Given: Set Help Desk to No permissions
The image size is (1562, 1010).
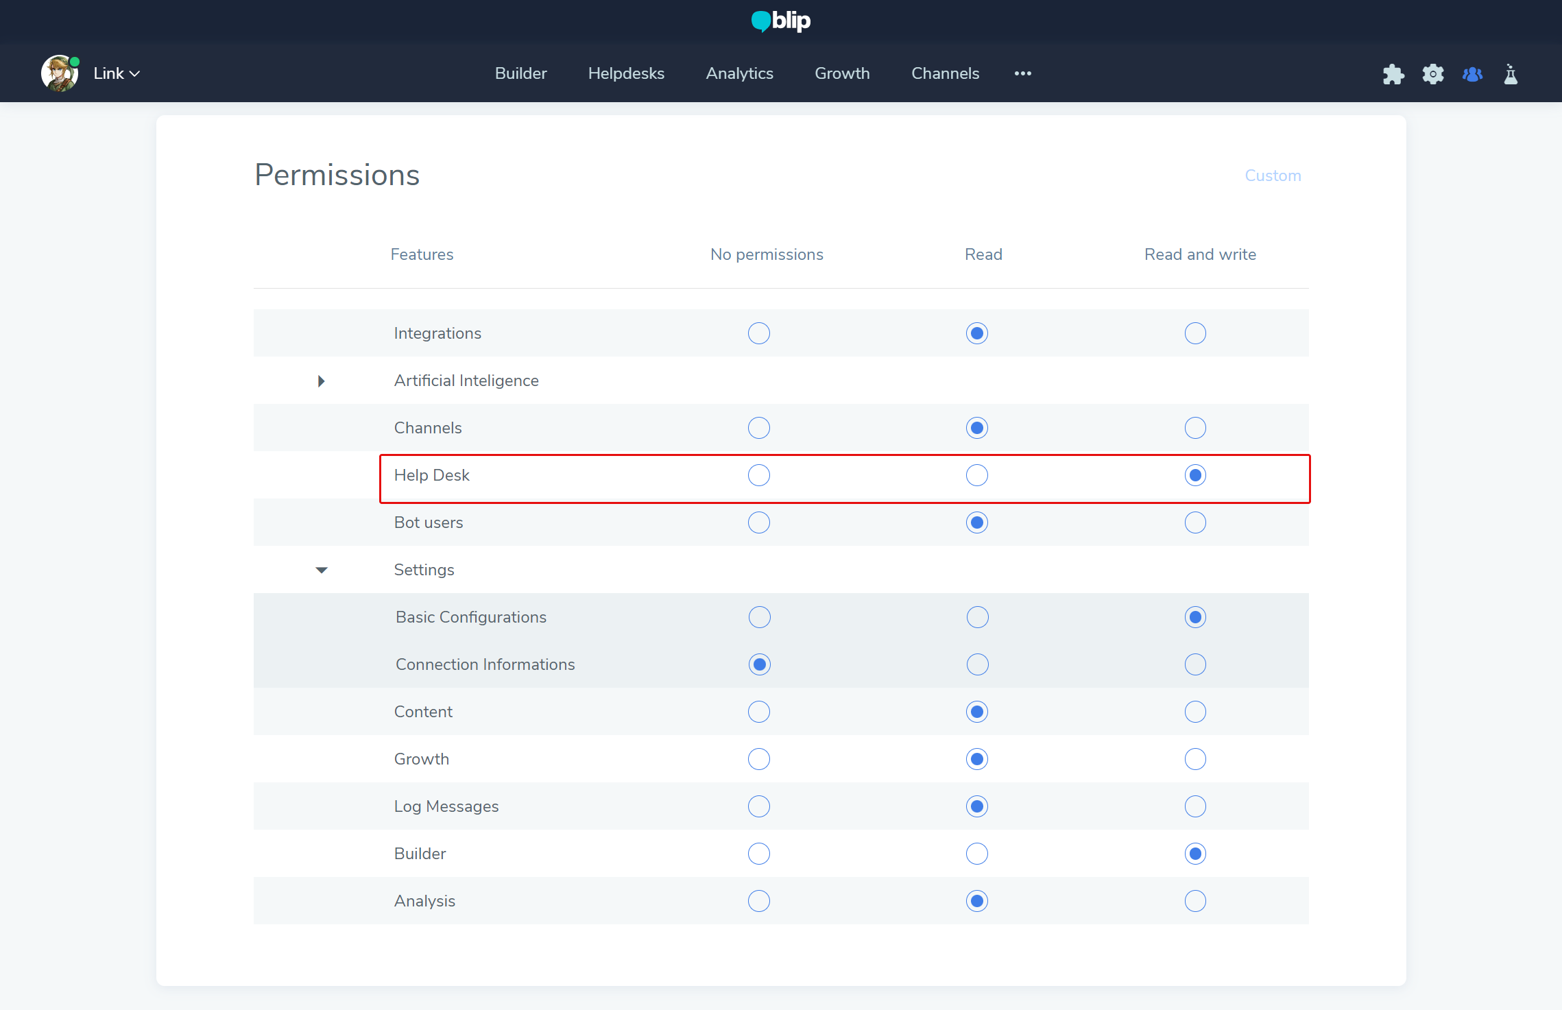Looking at the screenshot, I should pos(758,475).
